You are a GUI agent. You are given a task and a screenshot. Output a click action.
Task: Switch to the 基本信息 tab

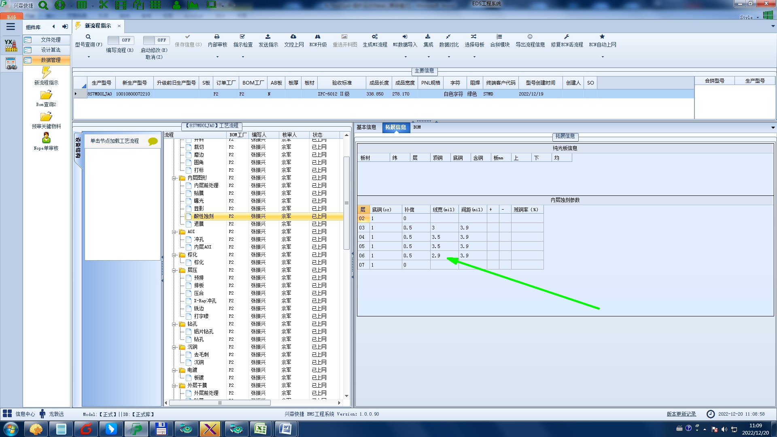pos(366,127)
